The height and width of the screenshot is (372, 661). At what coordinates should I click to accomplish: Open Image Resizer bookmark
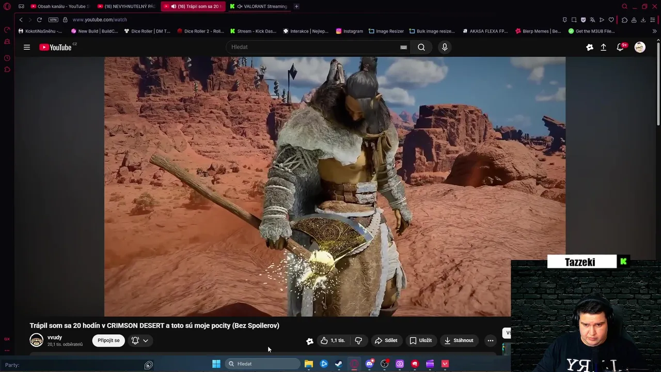click(x=386, y=31)
